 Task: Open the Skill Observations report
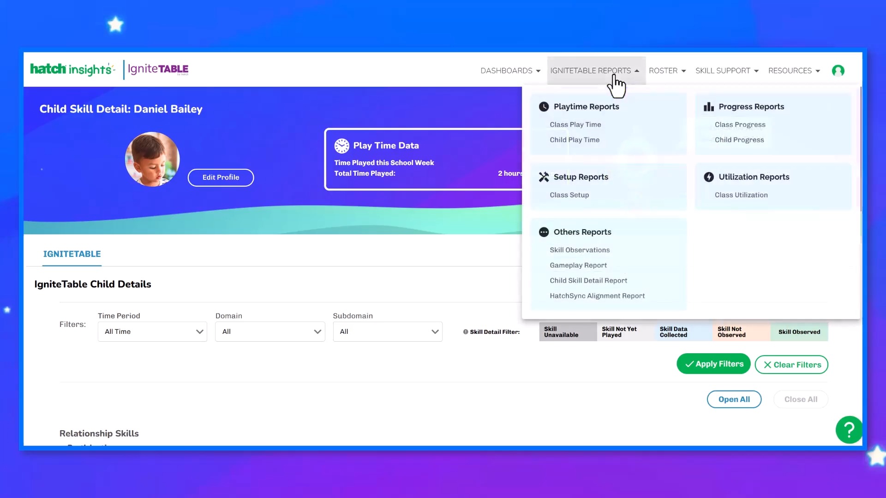(580, 250)
